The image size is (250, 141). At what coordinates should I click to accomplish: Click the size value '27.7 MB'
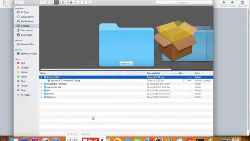point(187,81)
